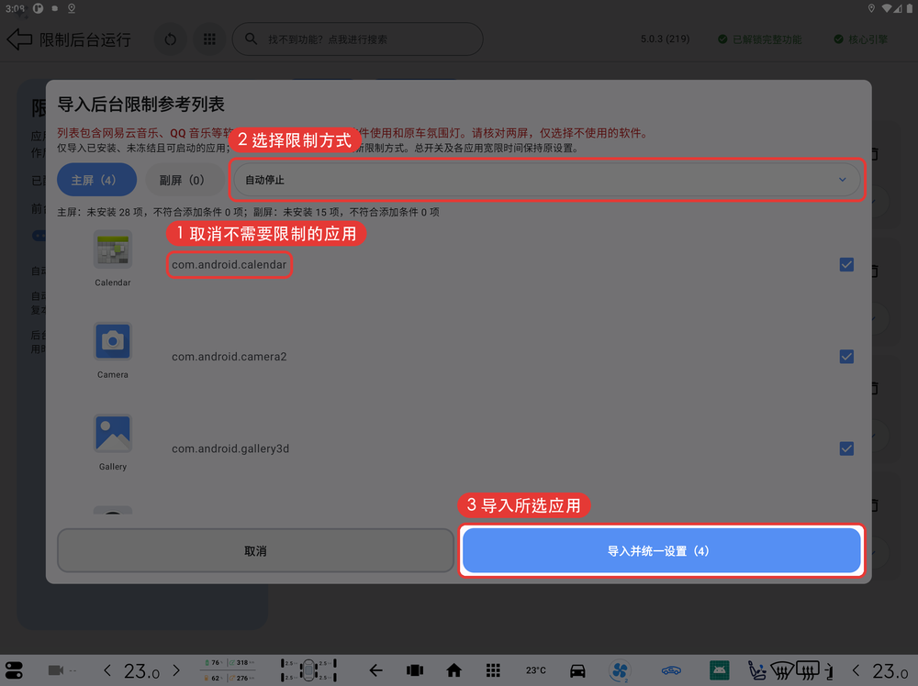Open the 自动停止 restriction mode dropdown

[x=547, y=180]
